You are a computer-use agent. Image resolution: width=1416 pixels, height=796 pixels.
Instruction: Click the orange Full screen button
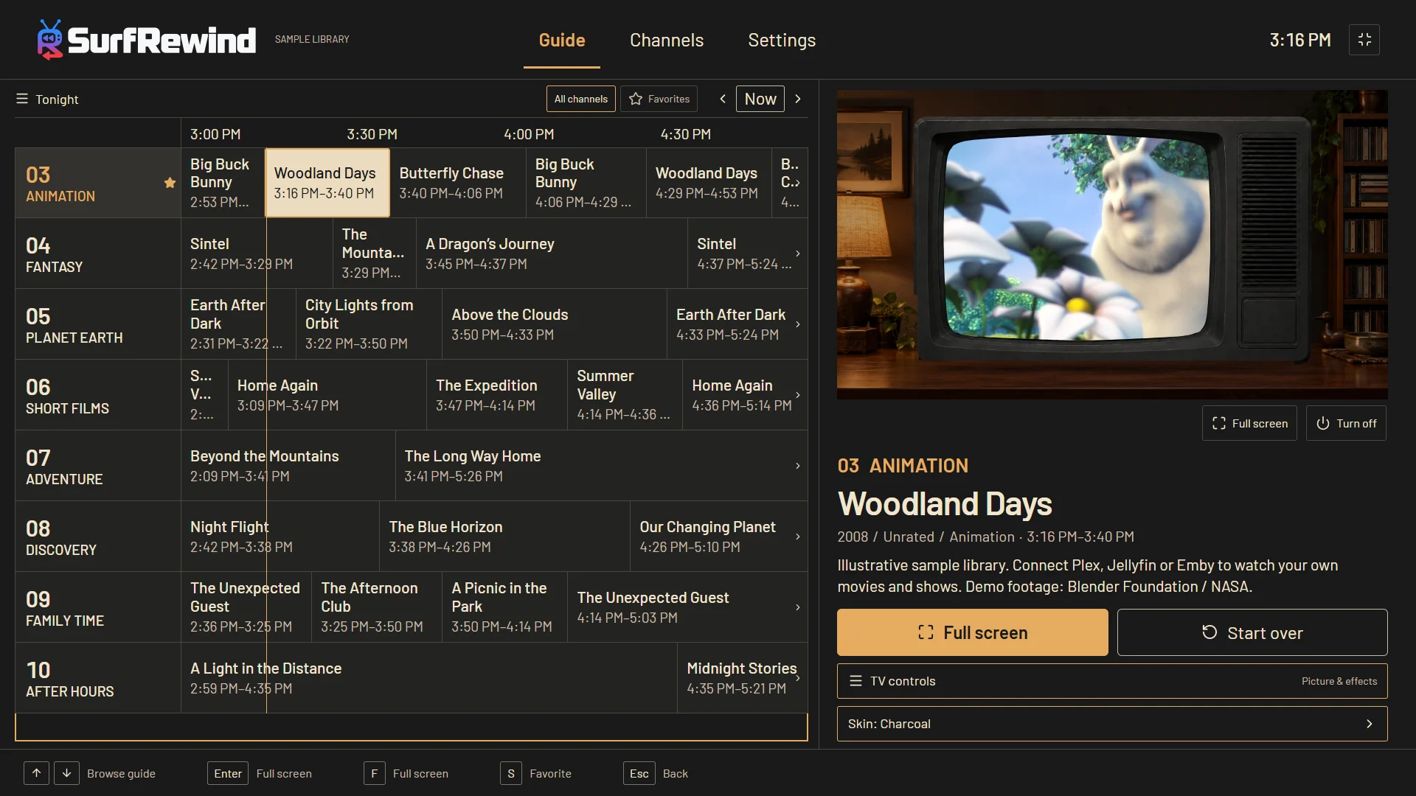[972, 632]
